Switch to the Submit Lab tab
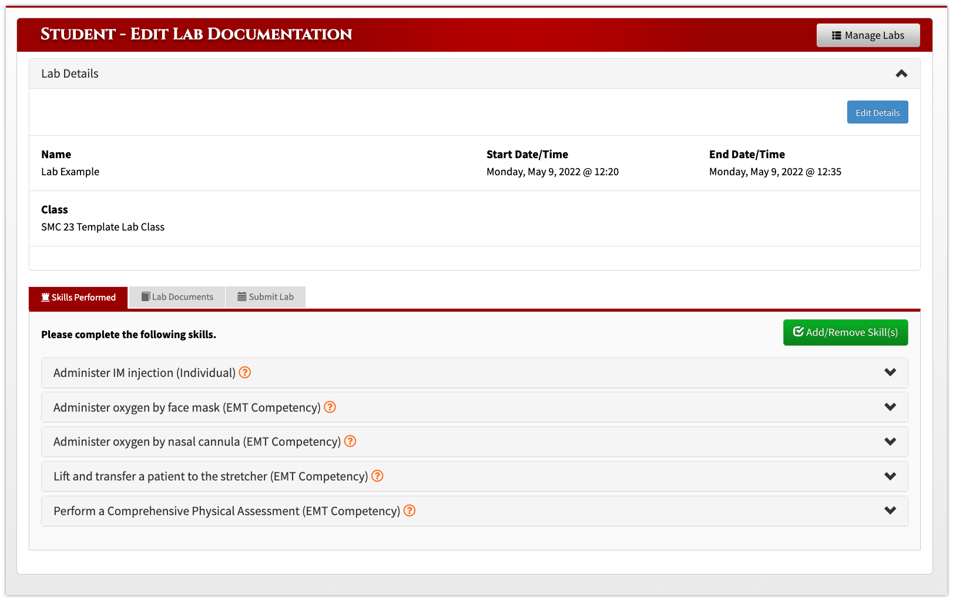This screenshot has width=953, height=601. coord(266,296)
